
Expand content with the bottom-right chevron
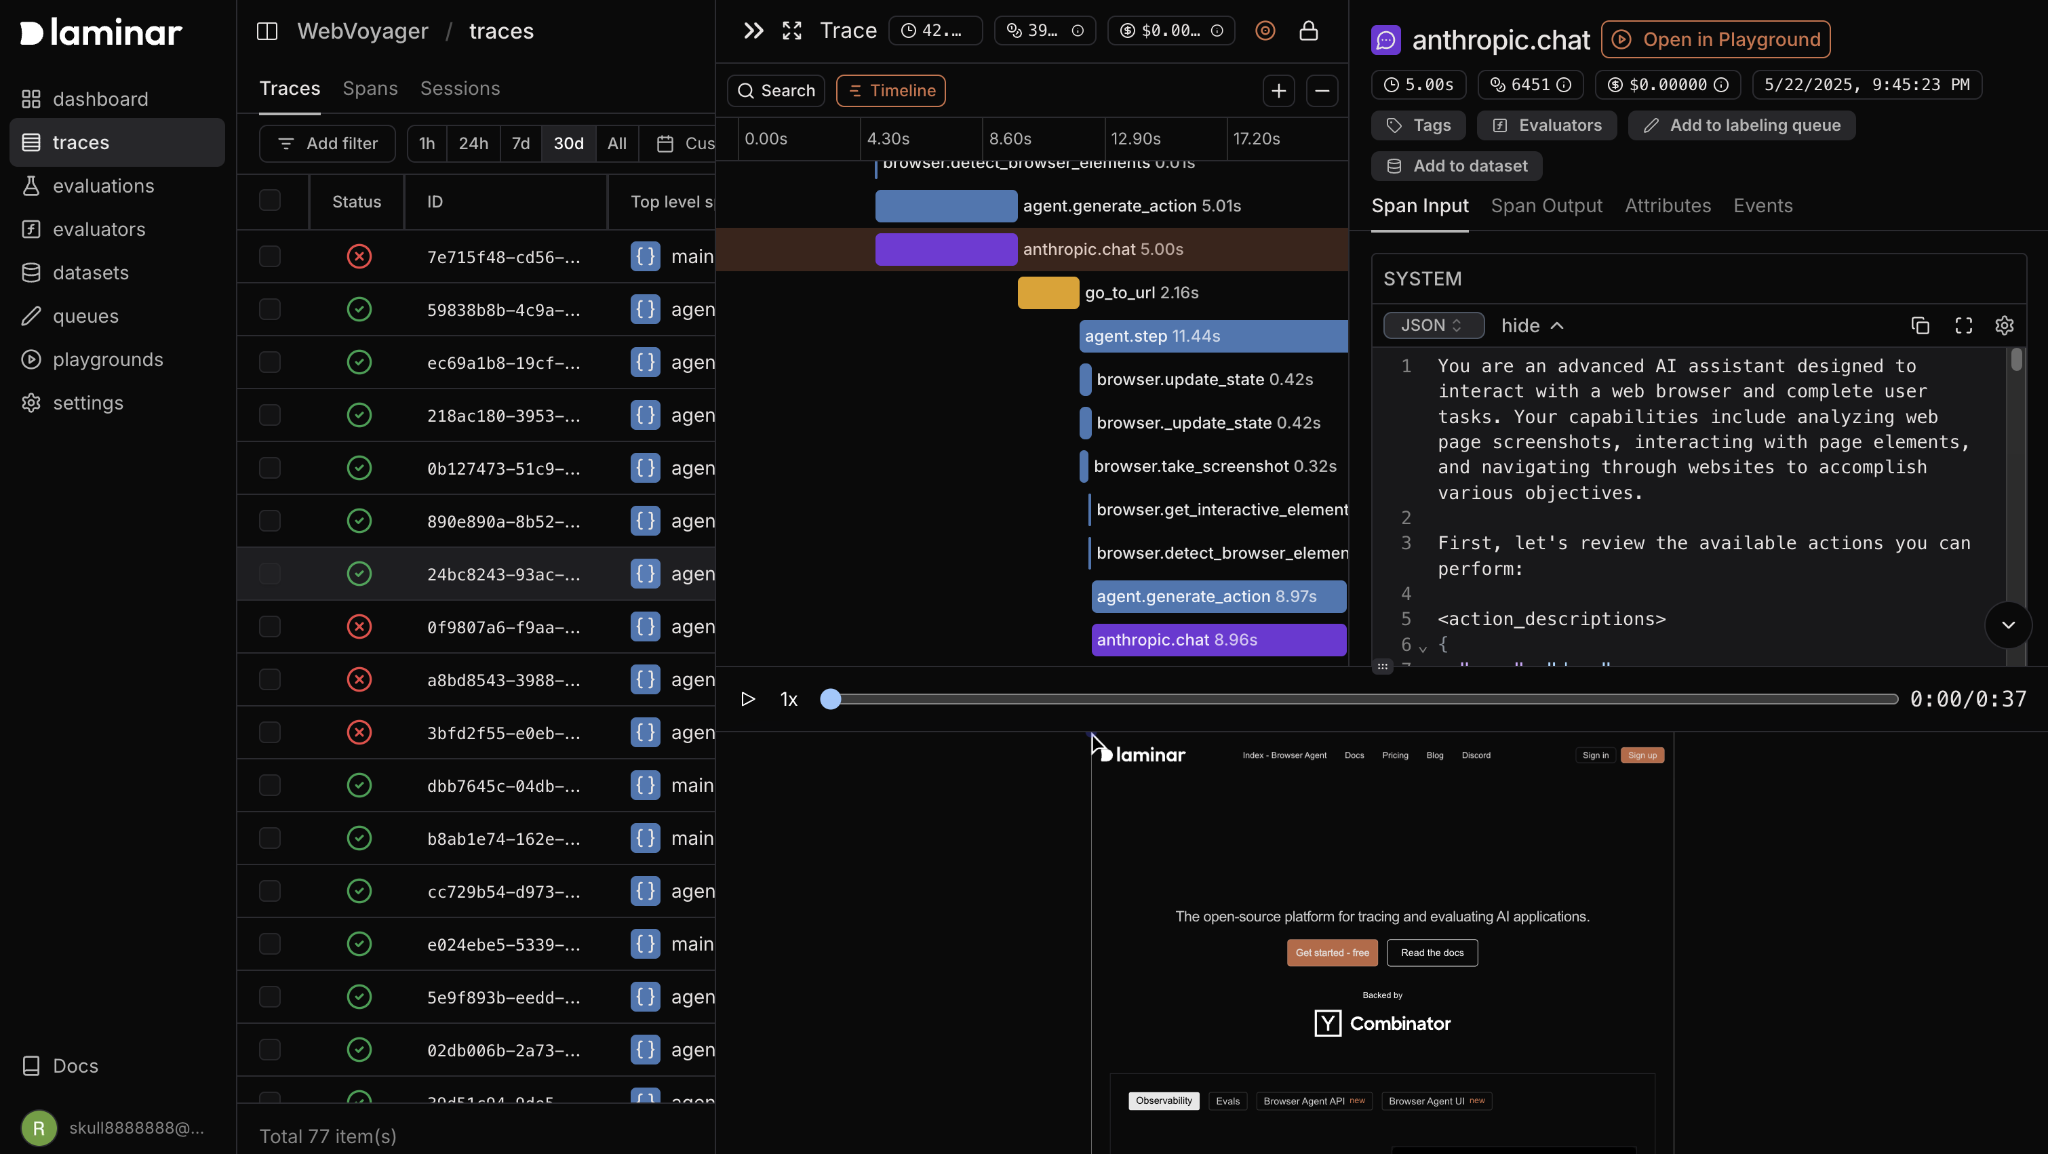[2008, 624]
